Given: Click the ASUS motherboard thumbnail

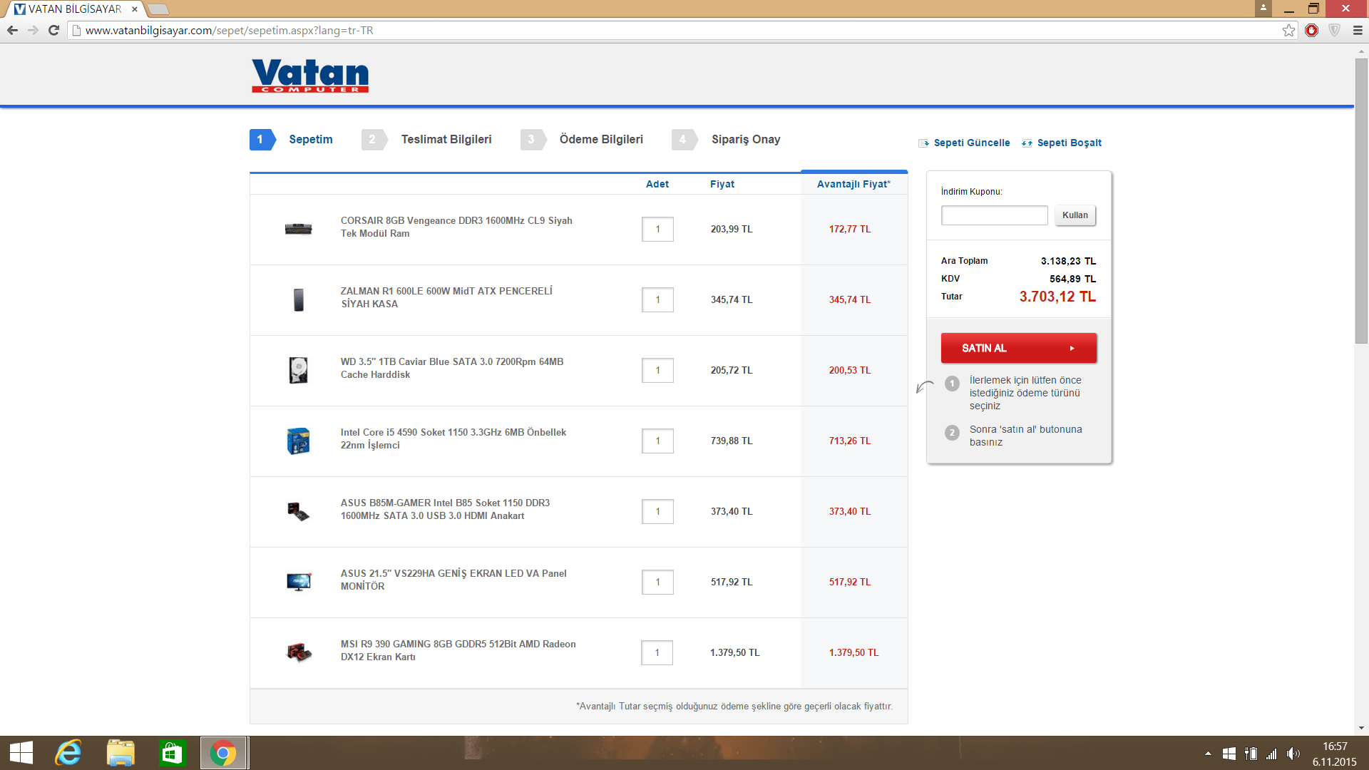Looking at the screenshot, I should 298,512.
